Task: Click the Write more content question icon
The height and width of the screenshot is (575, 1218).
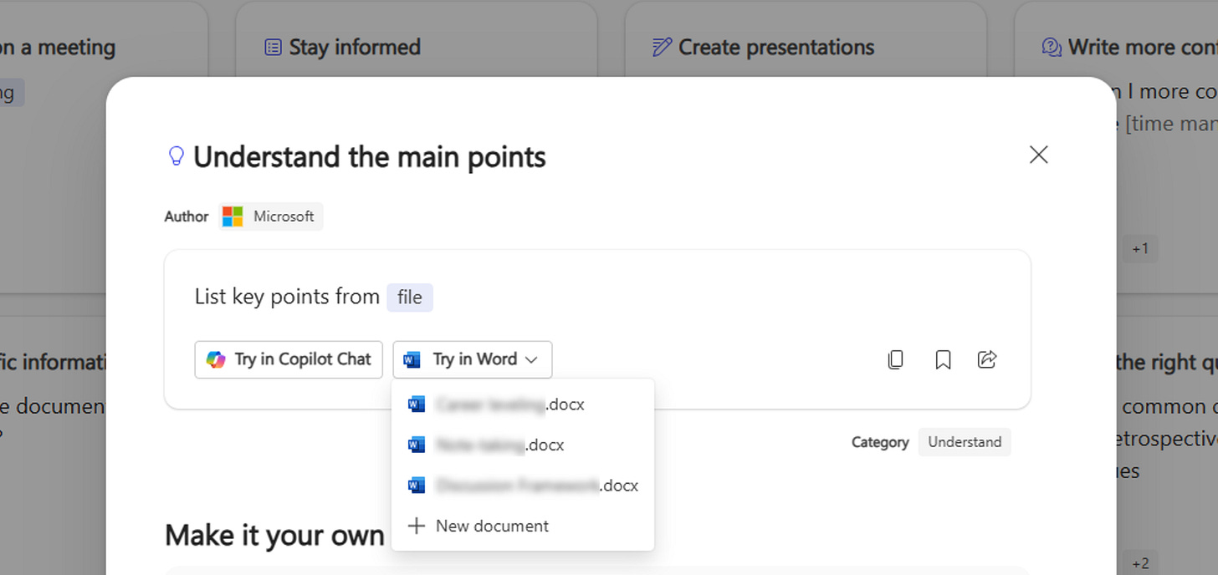Action: pyautogui.click(x=1051, y=47)
